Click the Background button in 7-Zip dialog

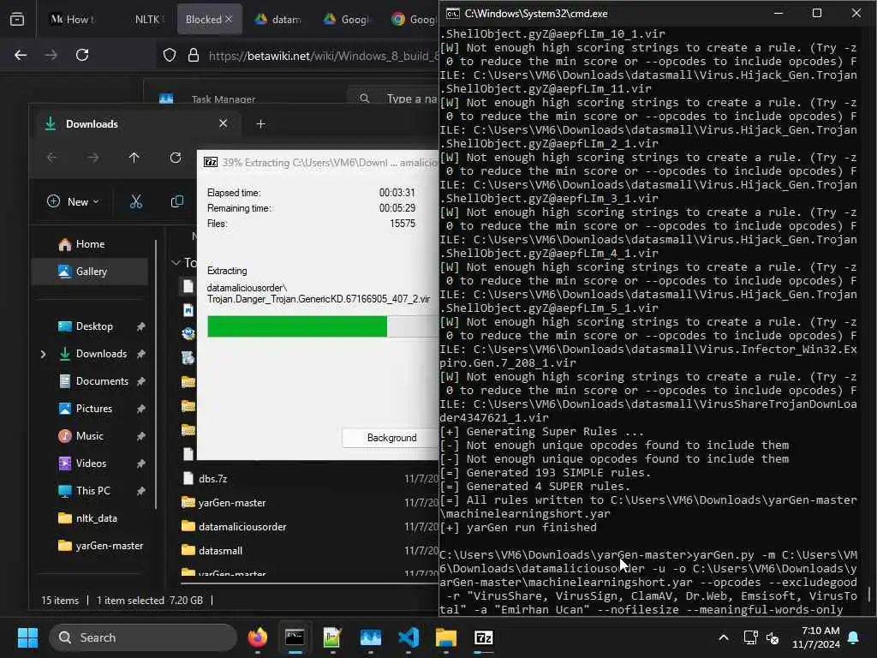[391, 438]
